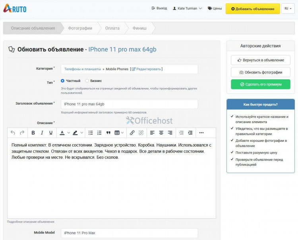
Task: Go to the Оплата step
Action: click(112, 28)
